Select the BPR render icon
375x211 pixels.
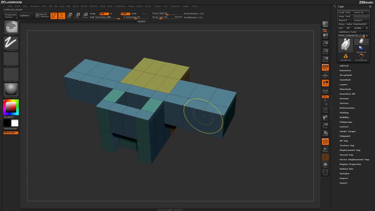tap(325, 24)
